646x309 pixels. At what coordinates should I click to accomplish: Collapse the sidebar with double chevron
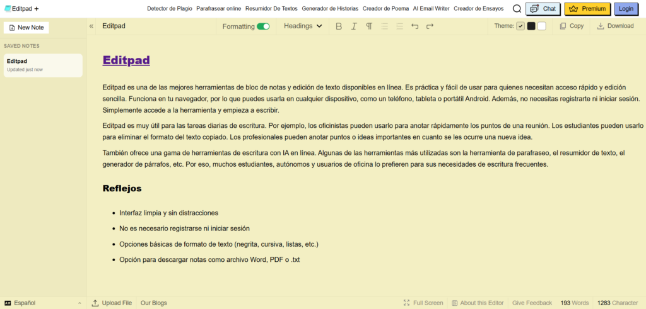click(91, 26)
